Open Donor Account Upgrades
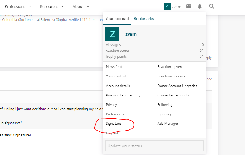Screen dimensions: 245x155 (177, 86)
